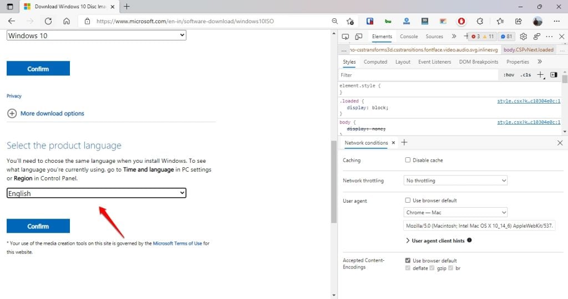Open the Extensions puzzle icon
Image resolution: width=568 pixels, height=299 pixels.
[480, 22]
